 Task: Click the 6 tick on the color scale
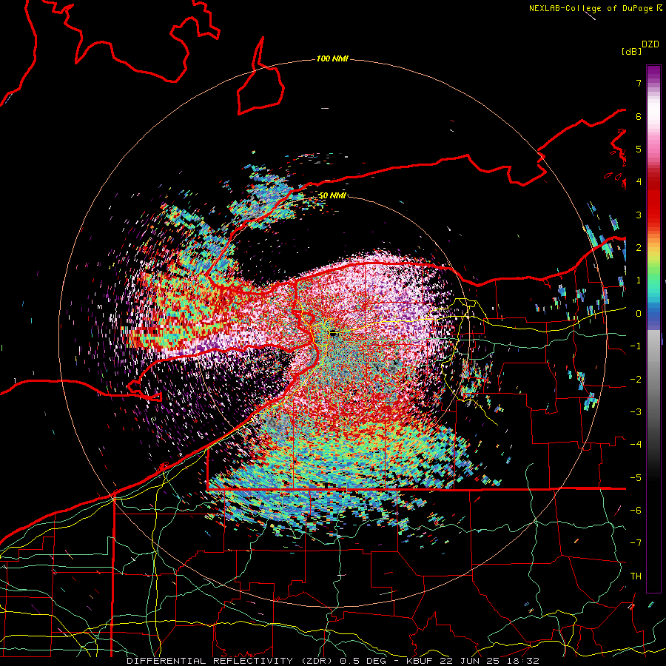coord(639,116)
